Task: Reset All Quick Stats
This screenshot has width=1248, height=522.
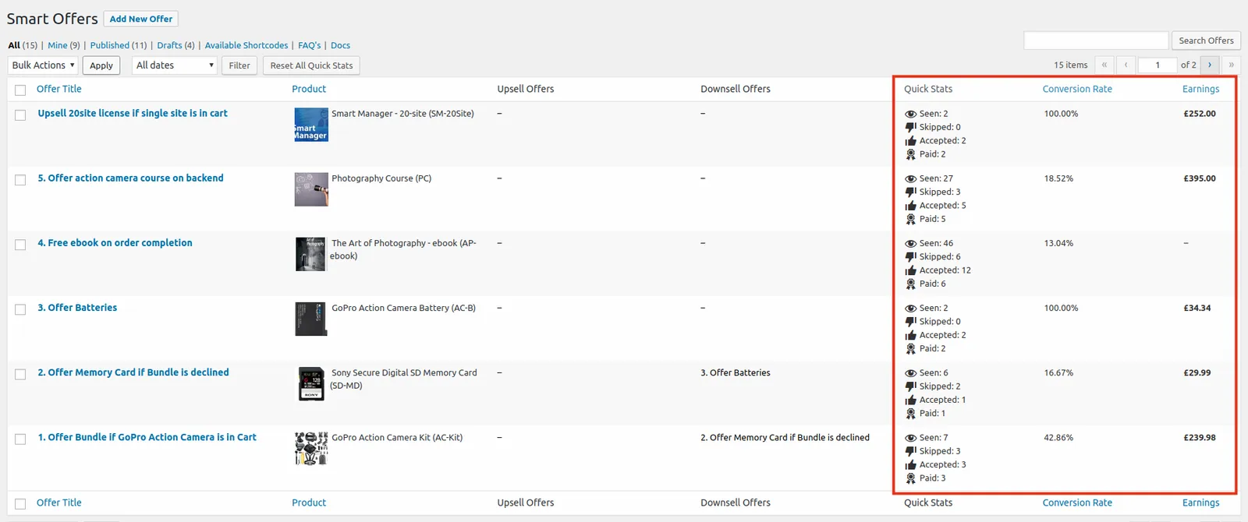Action: coord(311,65)
